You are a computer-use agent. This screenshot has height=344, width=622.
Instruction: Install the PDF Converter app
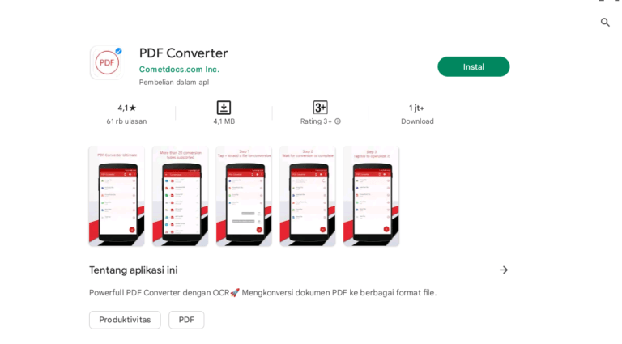coord(473,66)
